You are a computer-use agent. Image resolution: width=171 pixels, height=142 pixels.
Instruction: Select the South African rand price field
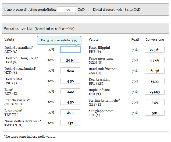pyautogui.click(x=154, y=71)
